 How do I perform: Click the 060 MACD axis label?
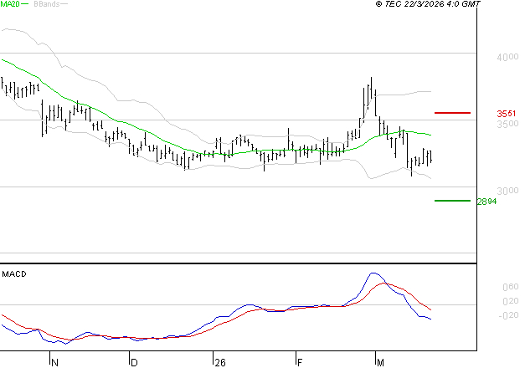click(511, 287)
